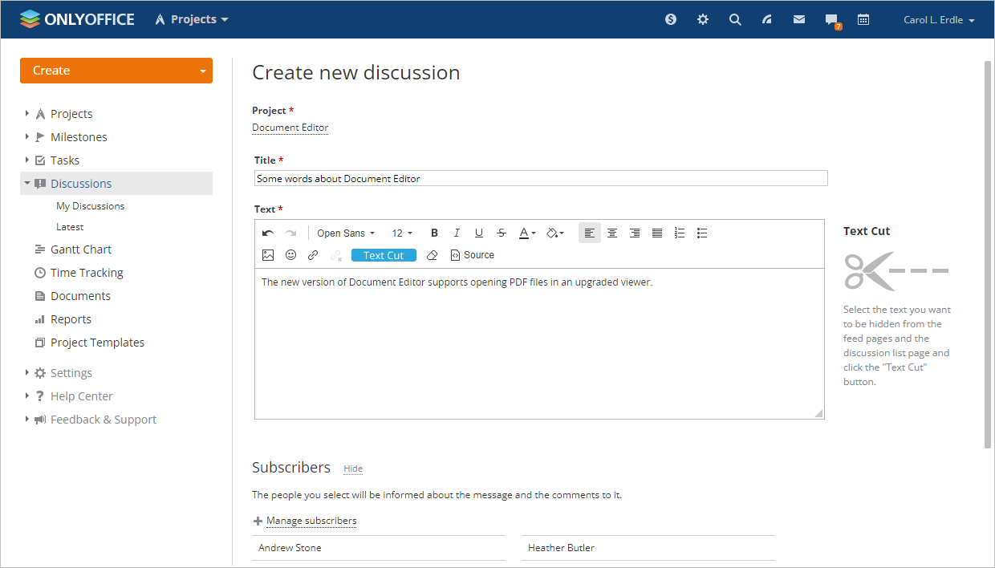Image resolution: width=995 pixels, height=568 pixels.
Task: Click the ONLYOFFICE logo
Action: point(77,19)
